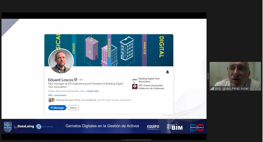263x142 pixels.
Task: Click the notification bell icon on profile
Action: point(167,72)
